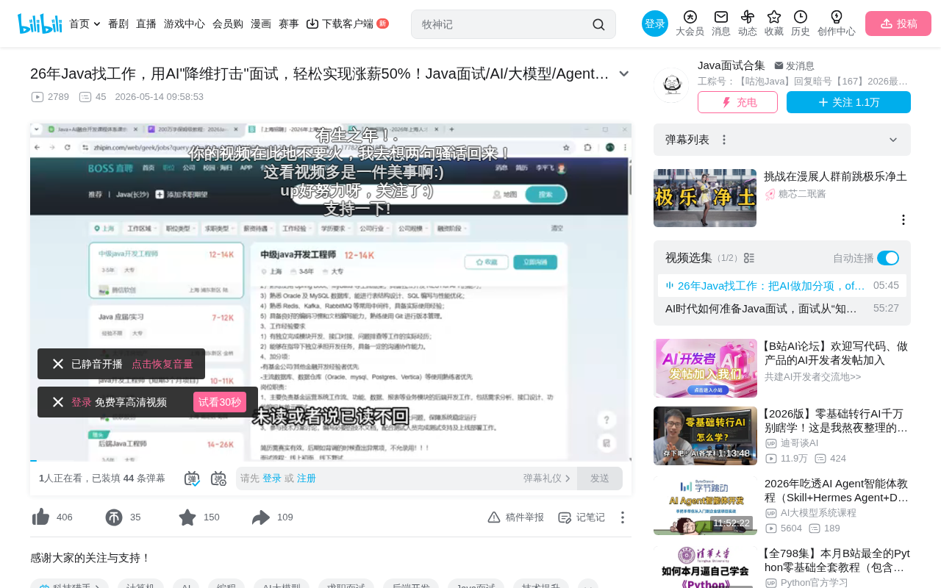Click the 登录 avatar circle
The image size is (941, 588).
click(655, 24)
